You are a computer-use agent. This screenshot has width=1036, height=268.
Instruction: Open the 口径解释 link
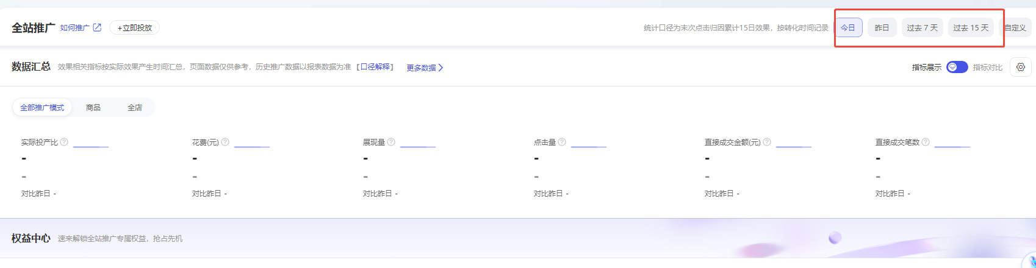(x=375, y=67)
